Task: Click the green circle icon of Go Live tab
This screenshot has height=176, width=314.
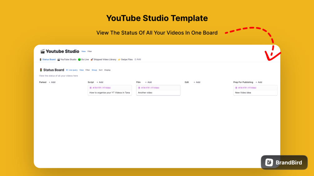Action: (x=79, y=59)
